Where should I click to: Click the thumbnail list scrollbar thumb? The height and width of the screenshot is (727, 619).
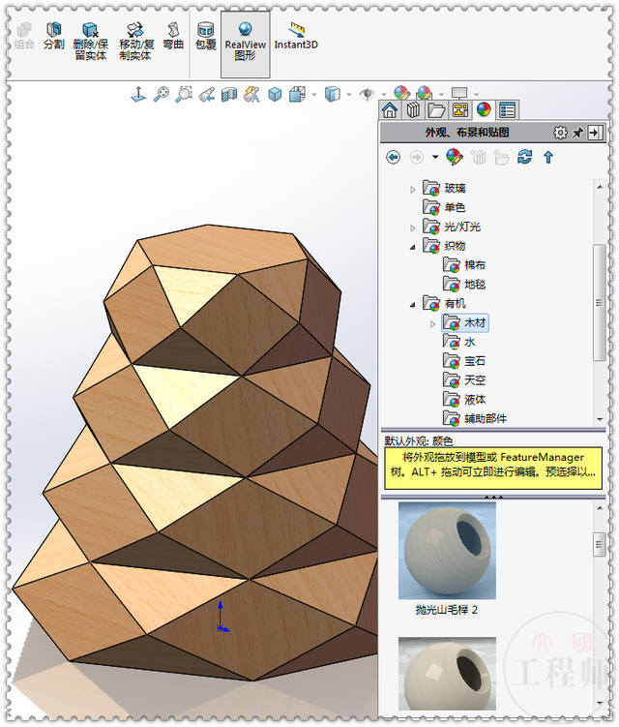tap(599, 544)
